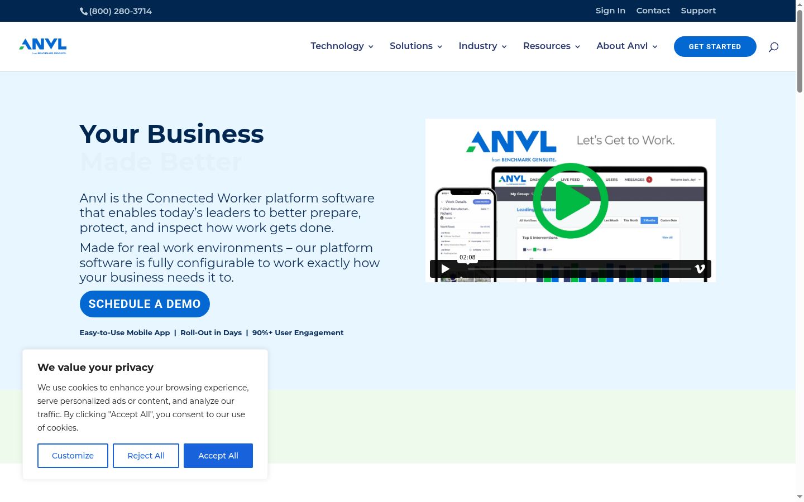Click the page vertical scrollbar thumb
This screenshot has width=804, height=502.
[x=800, y=51]
